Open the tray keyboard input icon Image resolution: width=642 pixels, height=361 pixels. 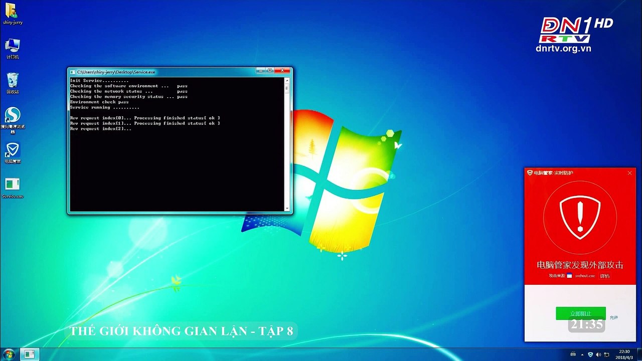(573, 354)
